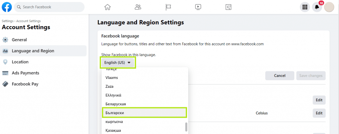The height and width of the screenshot is (134, 339).
Task: Click the Cancel button
Action: [280, 76]
